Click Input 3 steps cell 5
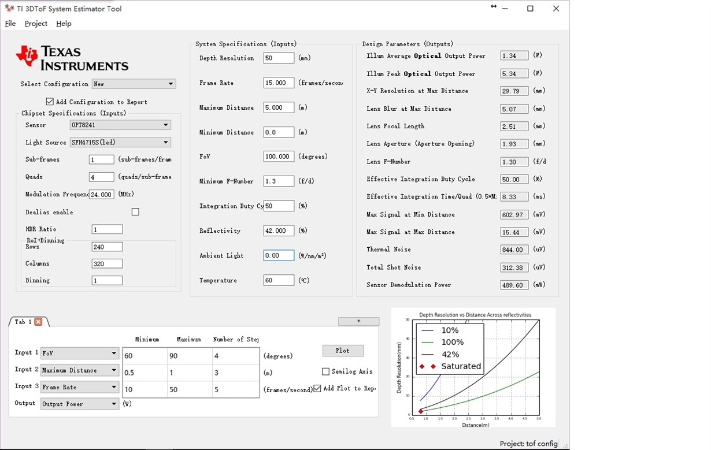The height and width of the screenshot is (450, 711). 236,389
